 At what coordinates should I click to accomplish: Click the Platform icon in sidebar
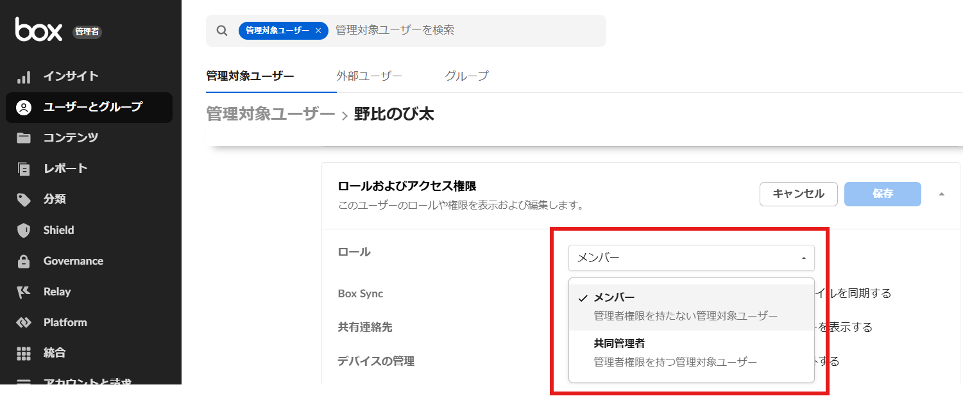pyautogui.click(x=24, y=322)
